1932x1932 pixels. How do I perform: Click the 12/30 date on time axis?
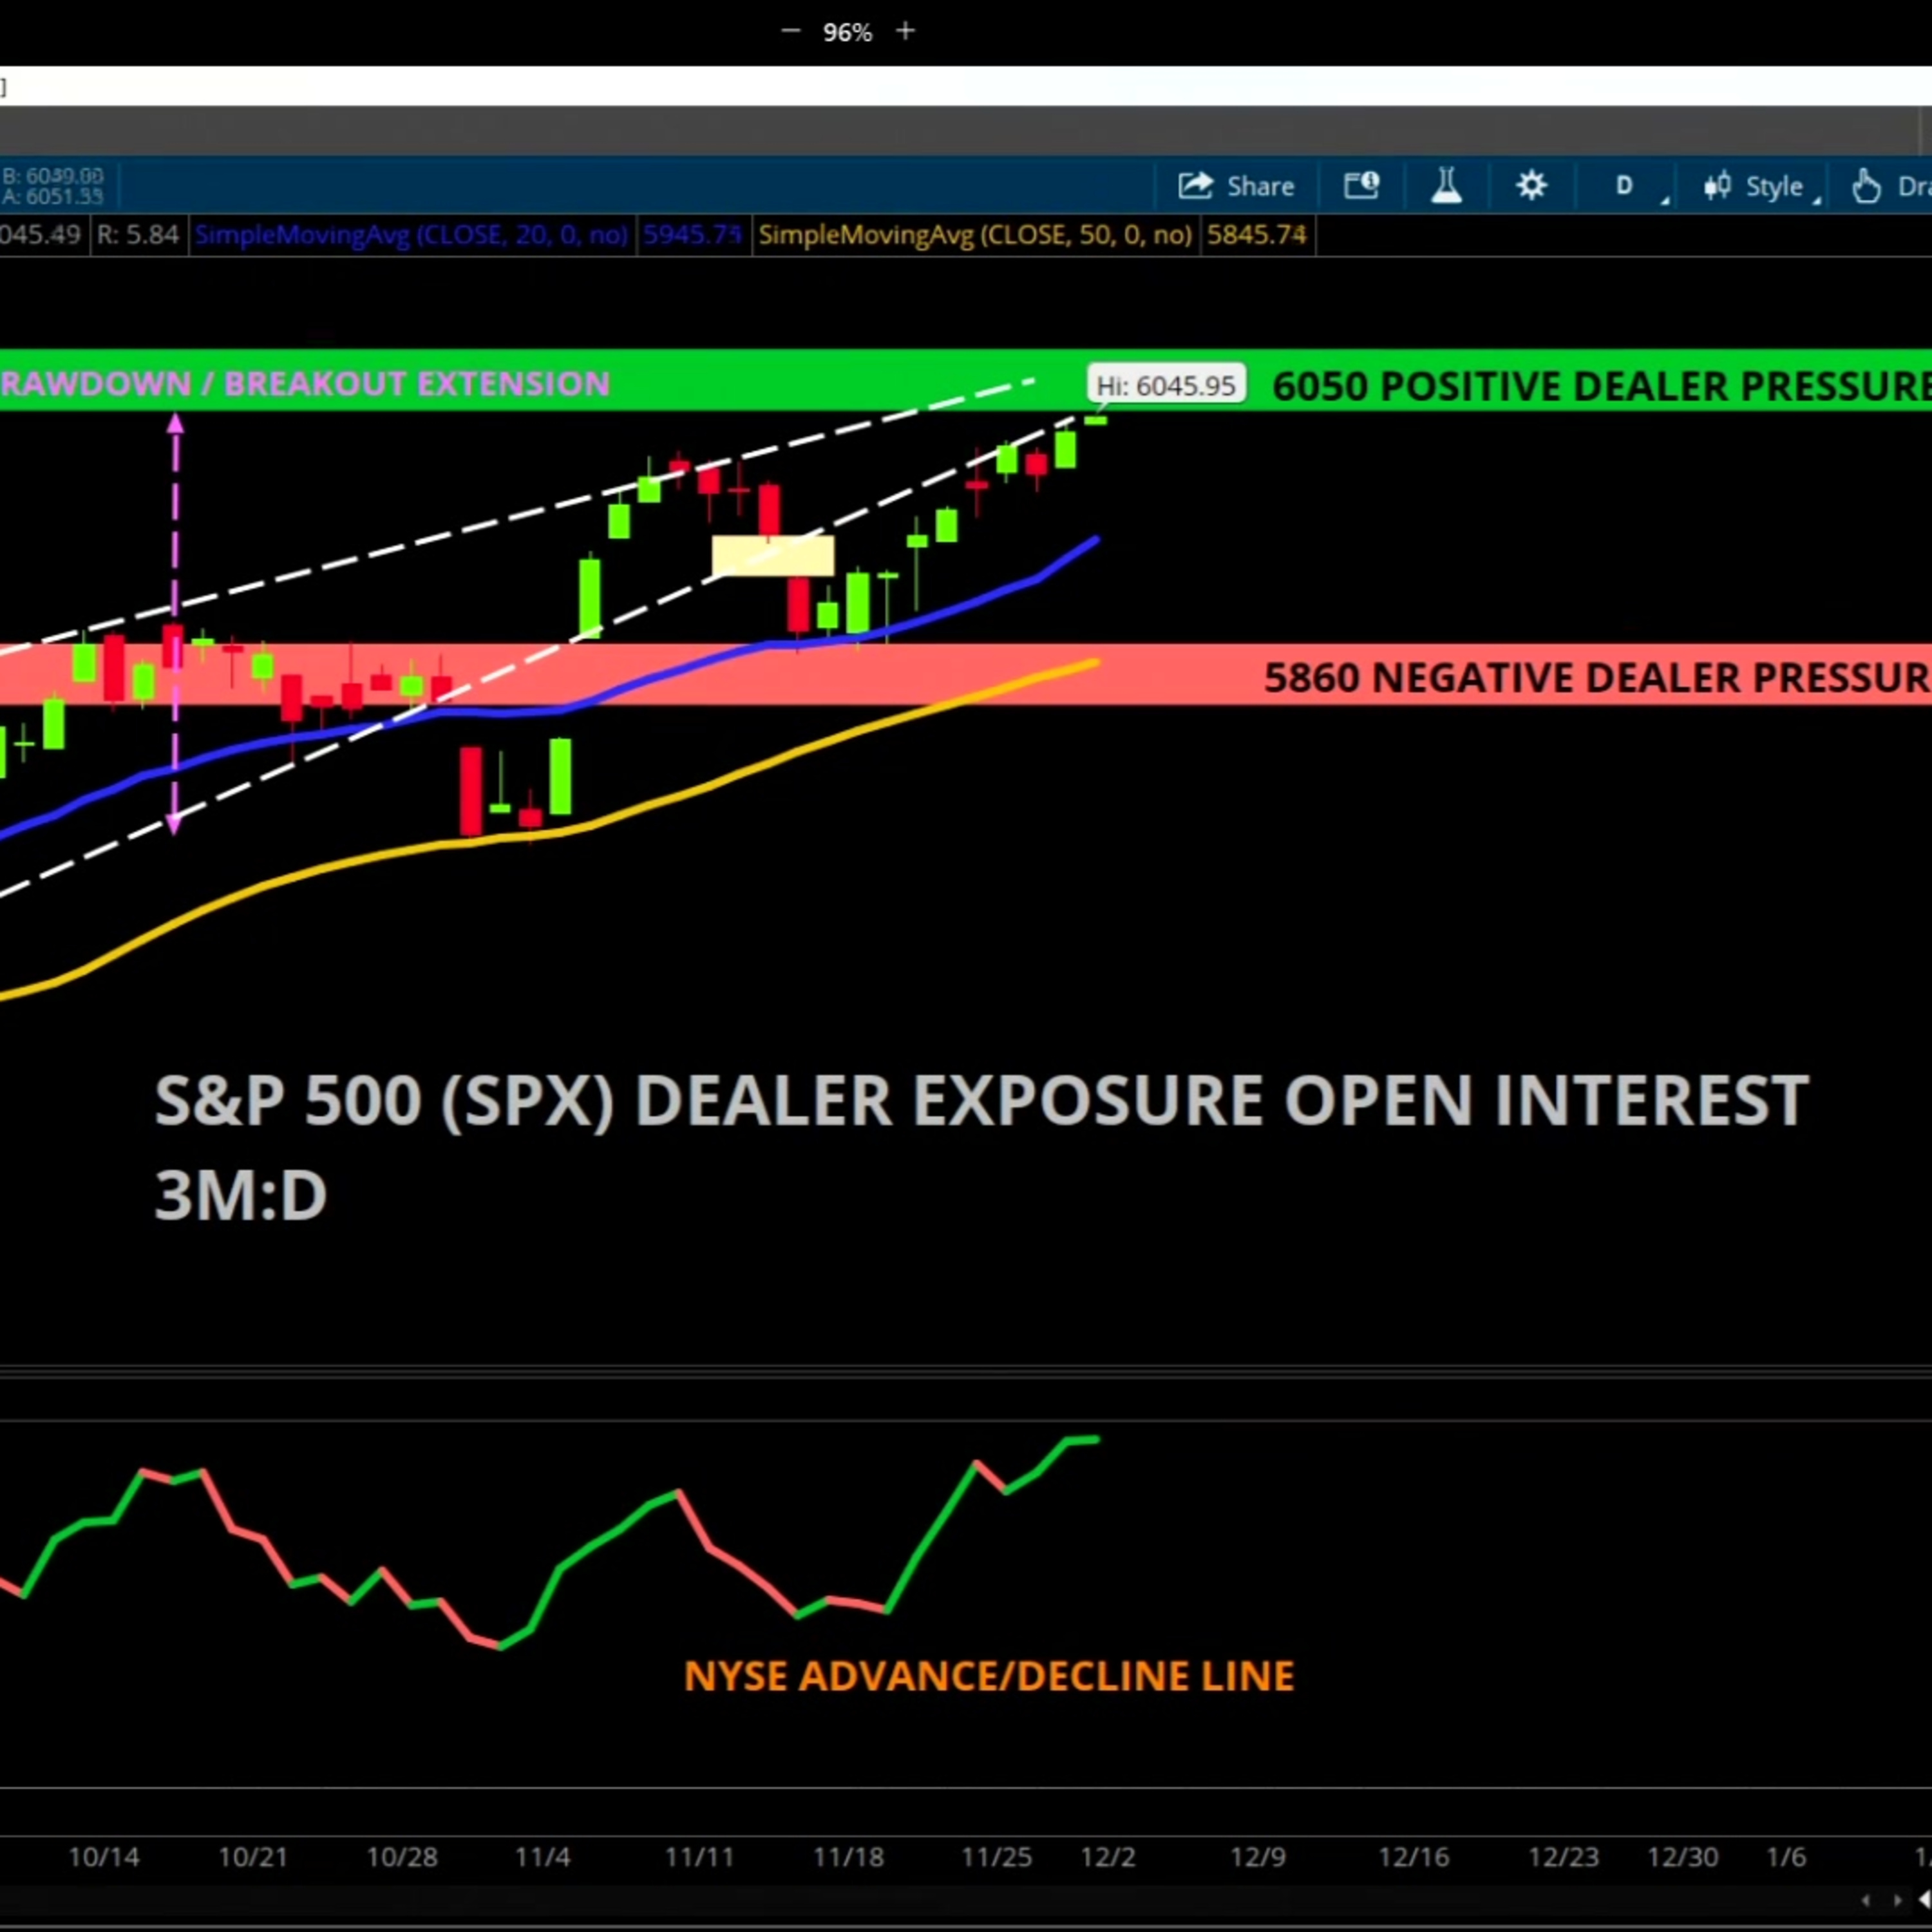coord(1683,1857)
